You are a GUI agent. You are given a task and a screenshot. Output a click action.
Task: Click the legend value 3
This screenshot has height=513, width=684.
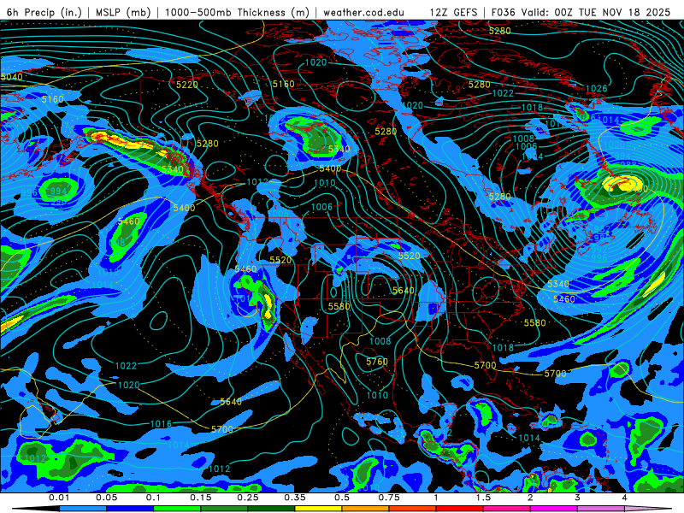click(x=578, y=498)
